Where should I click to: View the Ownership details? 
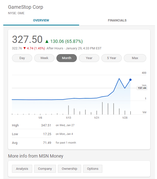[x=69, y=169]
